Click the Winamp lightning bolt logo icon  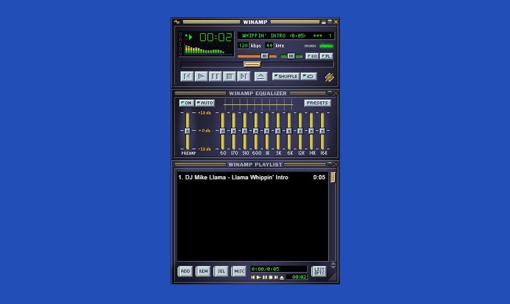point(330,77)
